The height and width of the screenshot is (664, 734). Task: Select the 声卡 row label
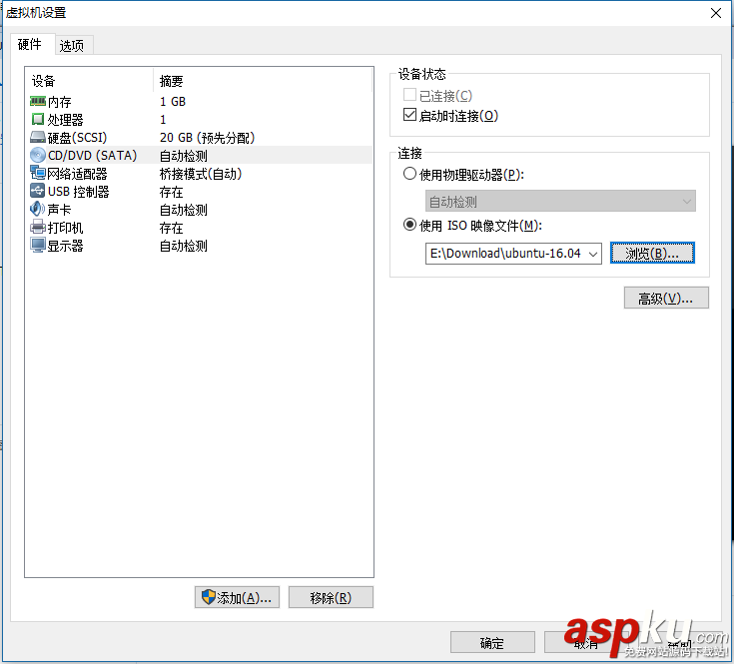coord(60,209)
